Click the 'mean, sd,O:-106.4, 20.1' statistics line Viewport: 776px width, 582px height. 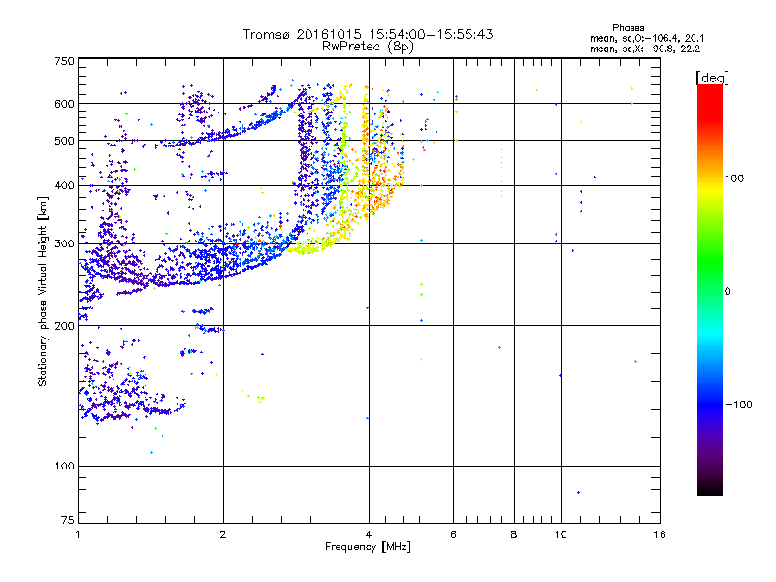(x=647, y=38)
